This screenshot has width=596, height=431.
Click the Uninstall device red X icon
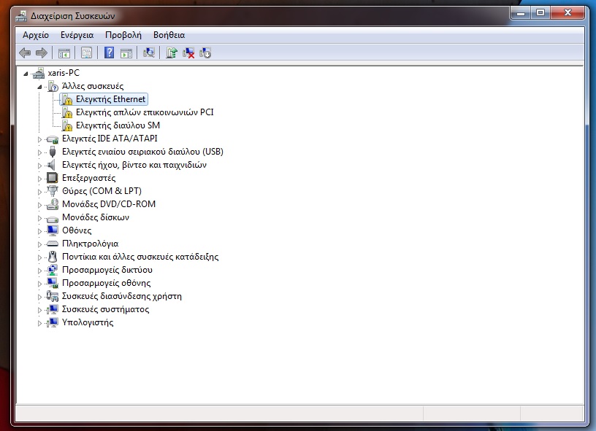click(188, 53)
